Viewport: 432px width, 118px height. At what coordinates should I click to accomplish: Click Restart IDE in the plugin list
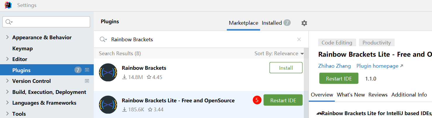(x=283, y=100)
